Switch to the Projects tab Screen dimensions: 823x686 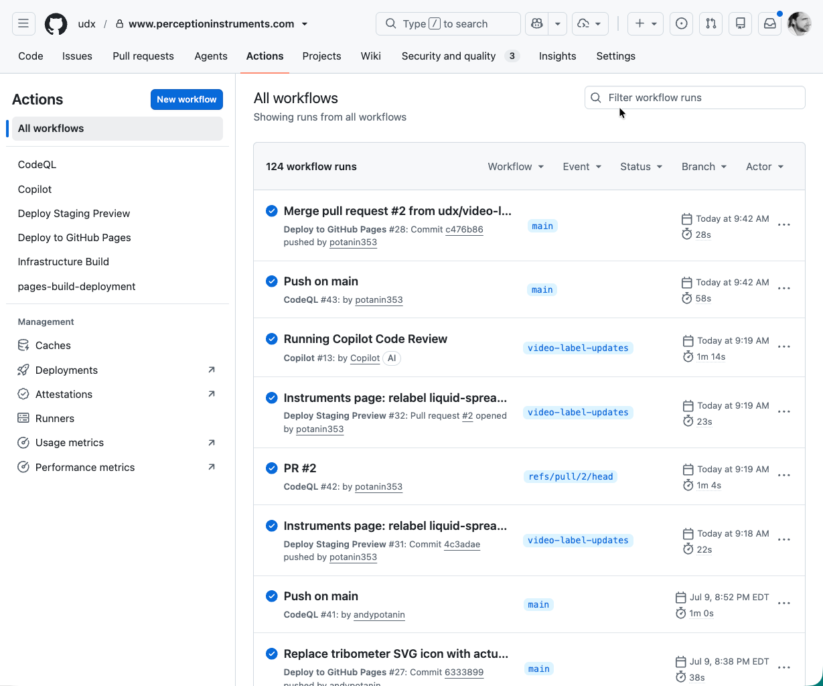[x=321, y=56]
